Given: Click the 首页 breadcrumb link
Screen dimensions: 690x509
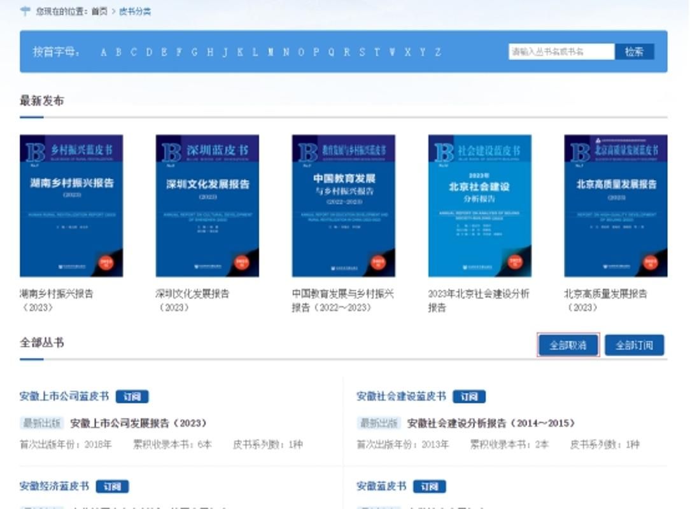Looking at the screenshot, I should [x=99, y=11].
